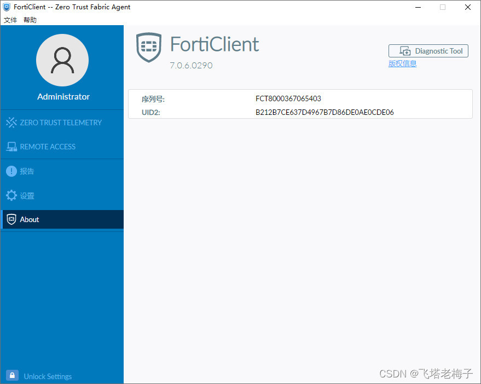
Task: Click the UID2 value B212B7CE637D4967B7D86DE0AE0CDE06
Action: pos(324,112)
